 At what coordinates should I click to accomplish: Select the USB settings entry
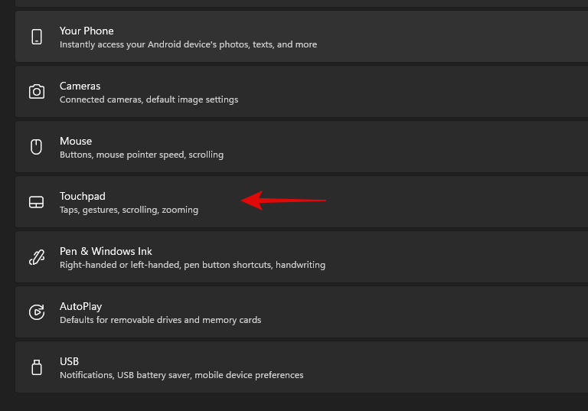(70, 361)
